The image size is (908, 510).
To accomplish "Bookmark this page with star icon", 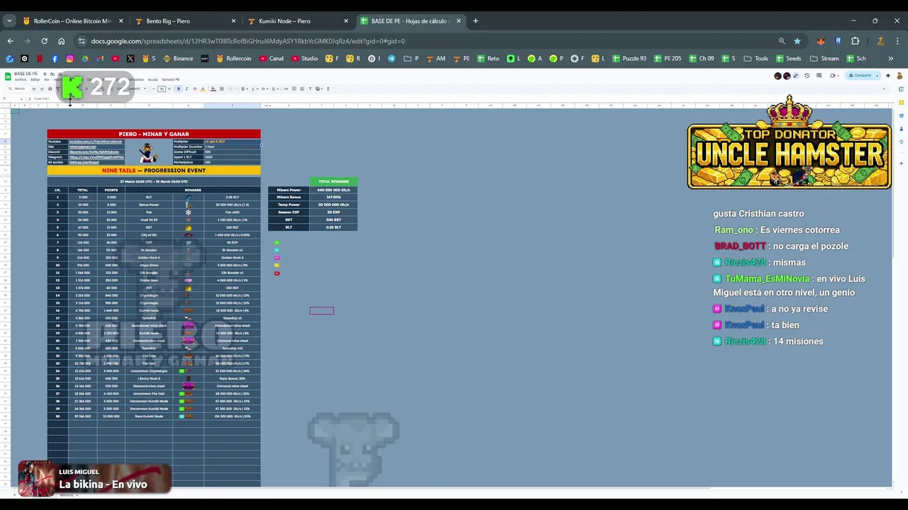I will pyautogui.click(x=797, y=41).
